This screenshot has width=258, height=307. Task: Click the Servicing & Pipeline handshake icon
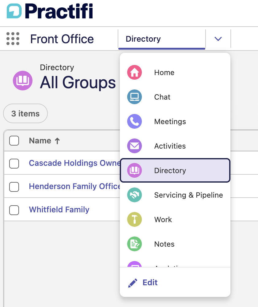click(x=135, y=195)
